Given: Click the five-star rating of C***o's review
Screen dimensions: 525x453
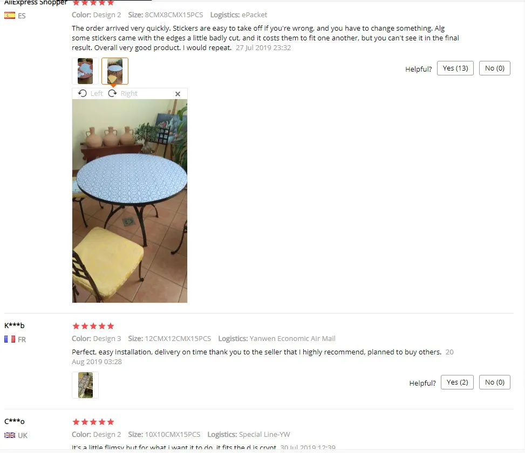Looking at the screenshot, I should click(93, 422).
